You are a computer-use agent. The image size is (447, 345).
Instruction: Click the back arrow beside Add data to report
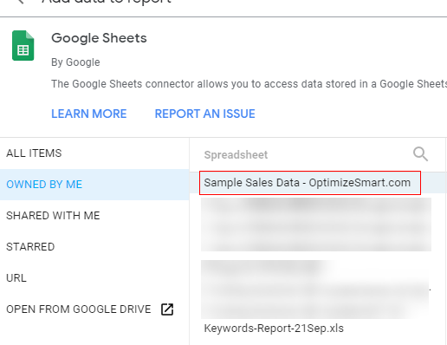(x=20, y=1)
